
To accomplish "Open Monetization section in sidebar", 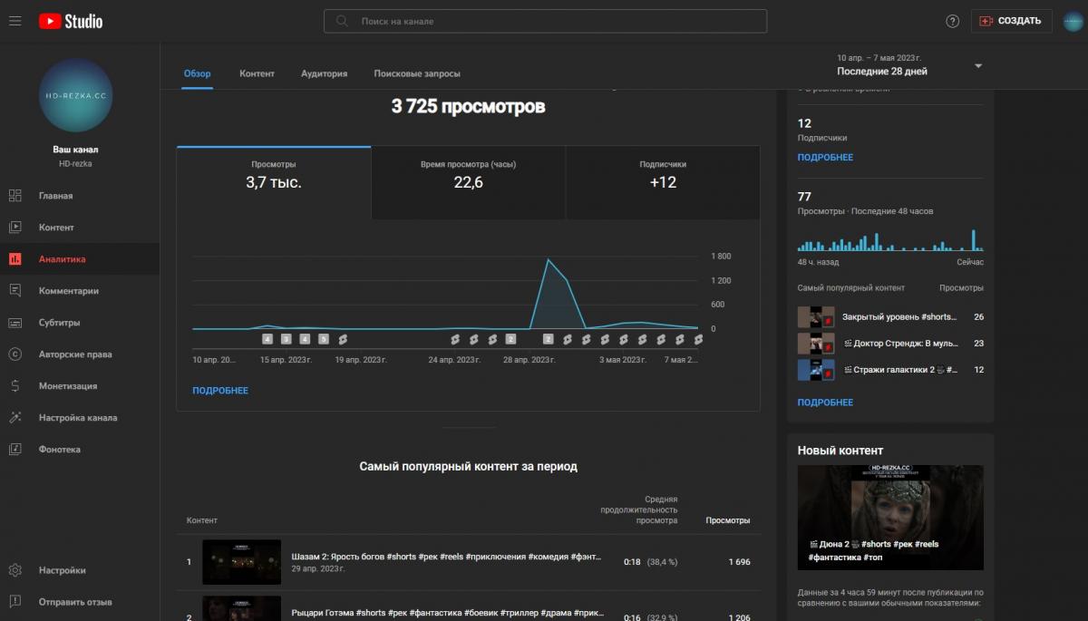I will 67,386.
